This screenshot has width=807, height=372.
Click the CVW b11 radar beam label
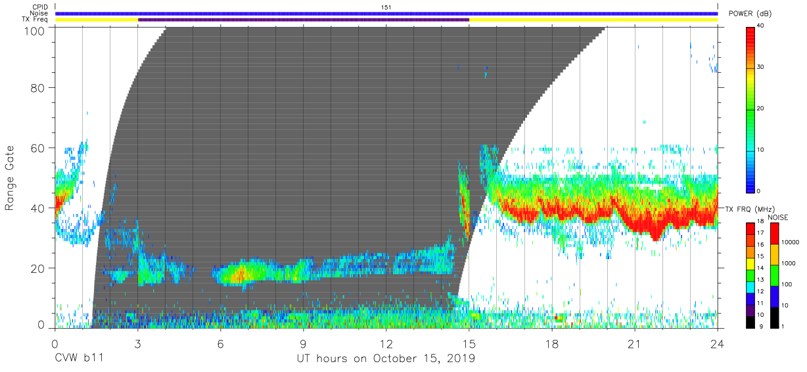tap(80, 359)
